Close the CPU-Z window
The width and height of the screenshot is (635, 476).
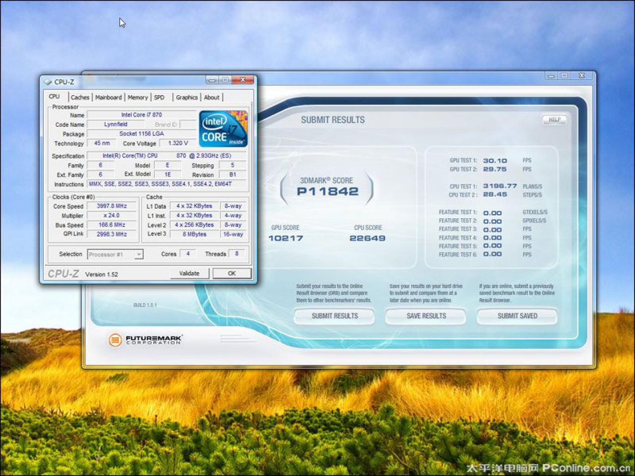click(243, 80)
